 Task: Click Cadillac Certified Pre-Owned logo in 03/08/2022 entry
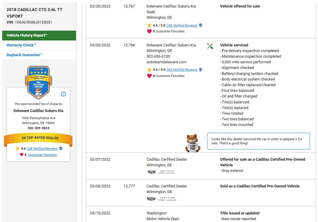(x=161, y=199)
